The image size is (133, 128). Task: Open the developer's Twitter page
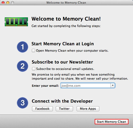pyautogui.click(x=64, y=109)
